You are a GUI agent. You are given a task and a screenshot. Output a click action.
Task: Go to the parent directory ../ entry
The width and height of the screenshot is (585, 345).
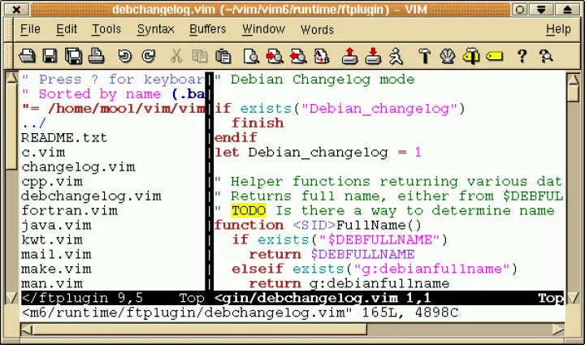(34, 123)
